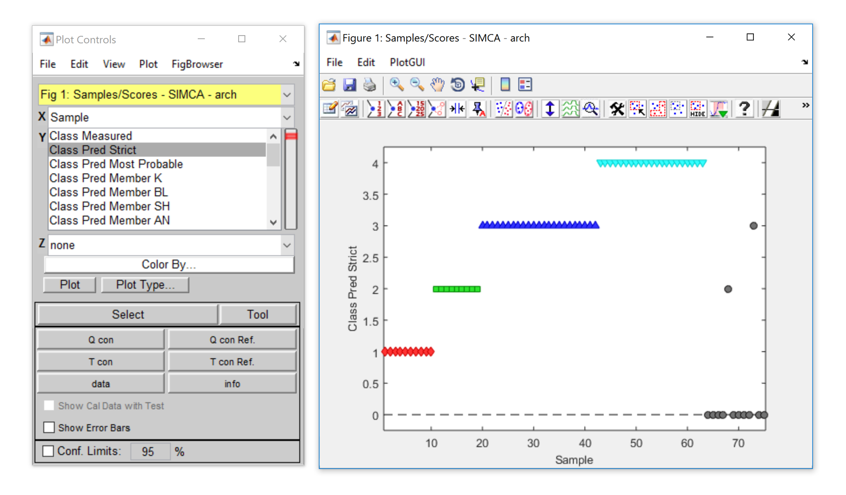The height and width of the screenshot is (495, 846).
Task: Click the blue vertical double-arrow icon
Action: pos(549,109)
